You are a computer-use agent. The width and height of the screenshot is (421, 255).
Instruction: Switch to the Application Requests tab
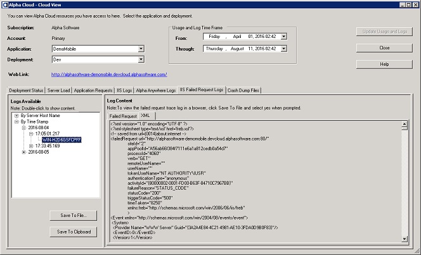pyautogui.click(x=93, y=90)
